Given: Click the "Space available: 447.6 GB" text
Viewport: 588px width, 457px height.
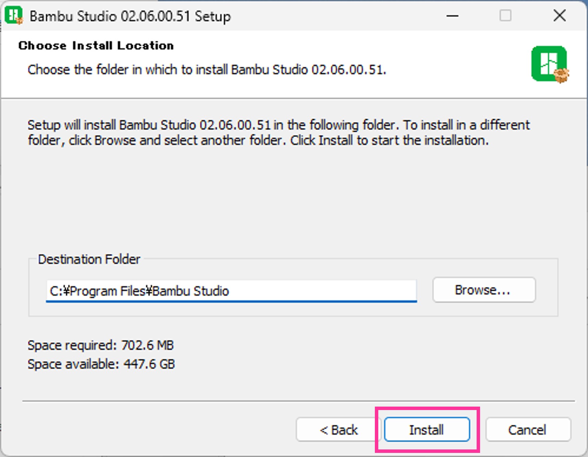Looking at the screenshot, I should coord(101,364).
